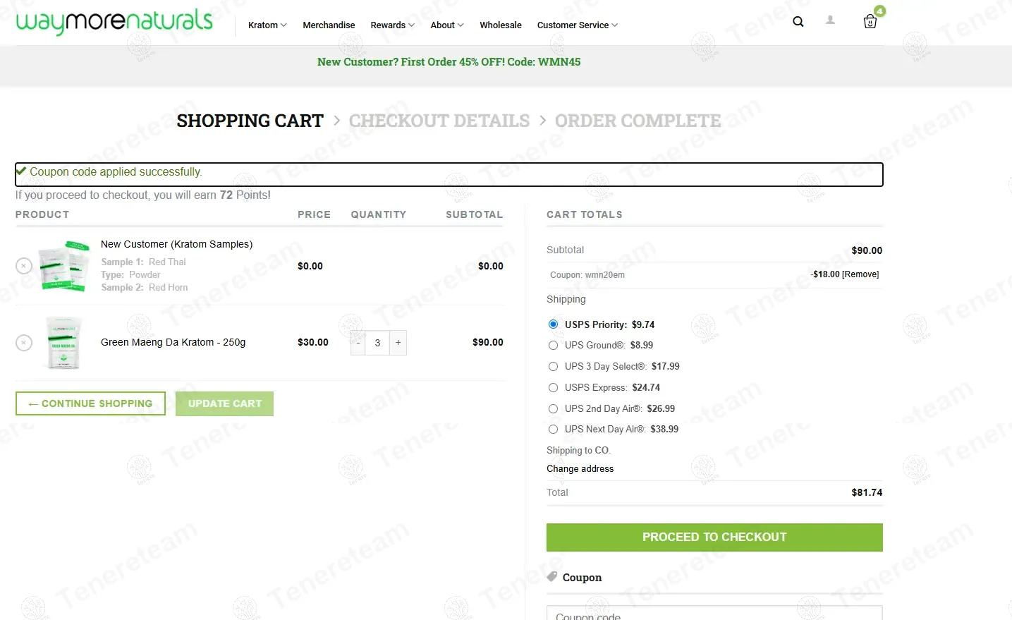
Task: Open the user account icon
Action: [x=831, y=20]
